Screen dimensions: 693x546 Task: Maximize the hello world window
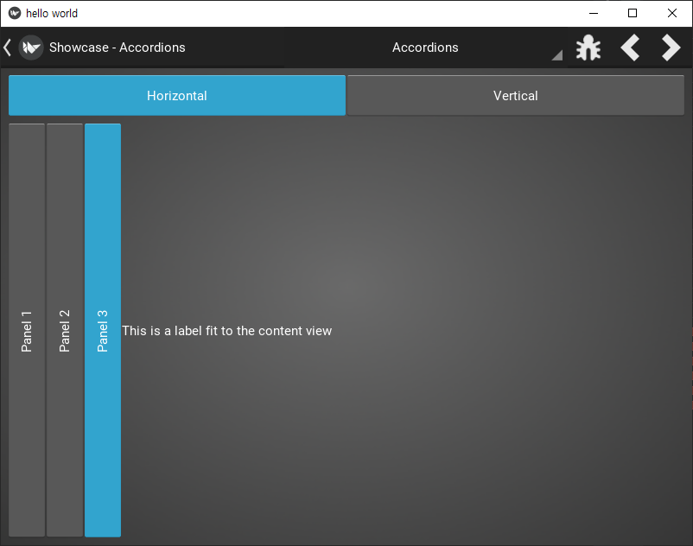point(633,13)
